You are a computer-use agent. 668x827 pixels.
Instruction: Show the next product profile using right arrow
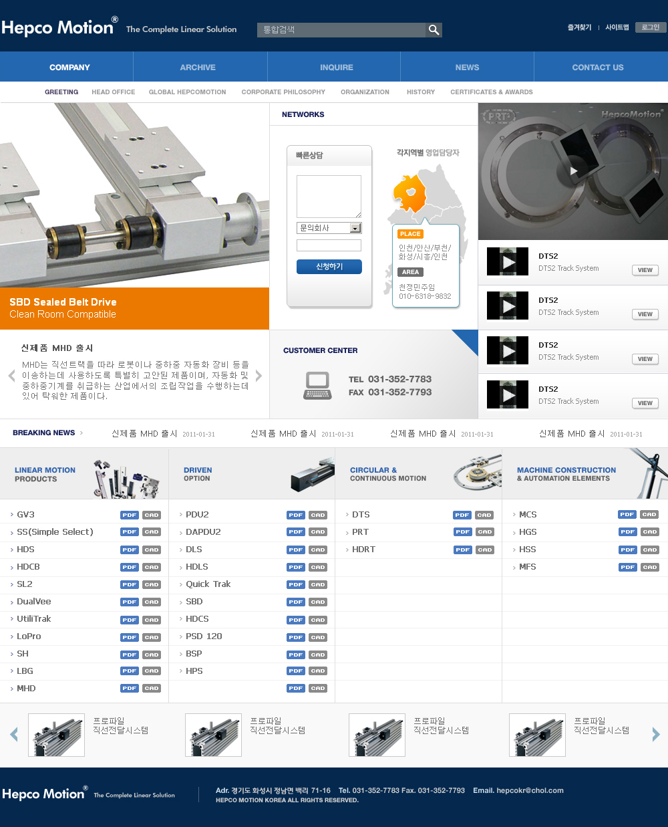(x=655, y=735)
